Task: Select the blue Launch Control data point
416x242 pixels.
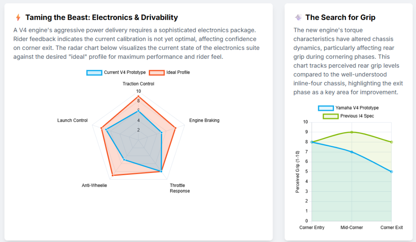Action: pos(106,130)
